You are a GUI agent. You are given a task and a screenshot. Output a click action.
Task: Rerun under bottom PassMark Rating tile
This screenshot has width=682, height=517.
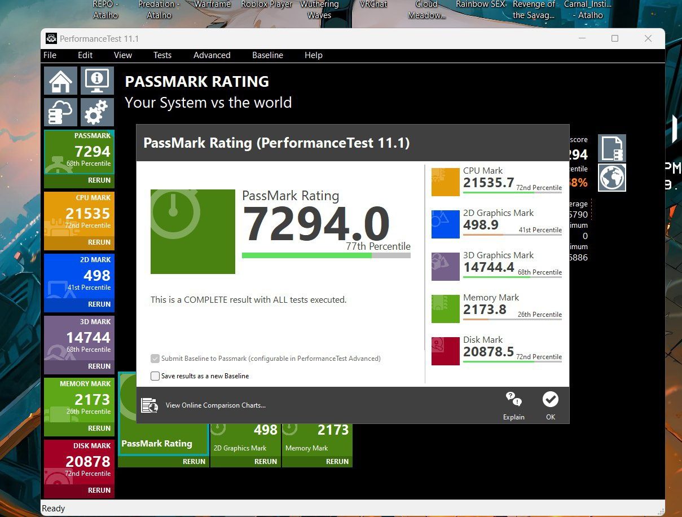[x=194, y=462]
